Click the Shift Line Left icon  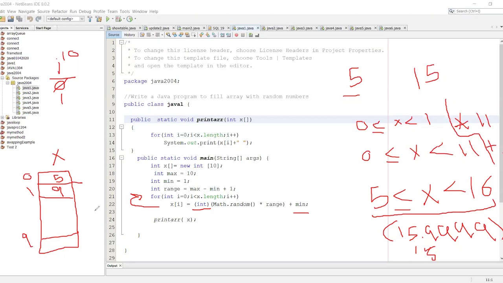point(222,35)
